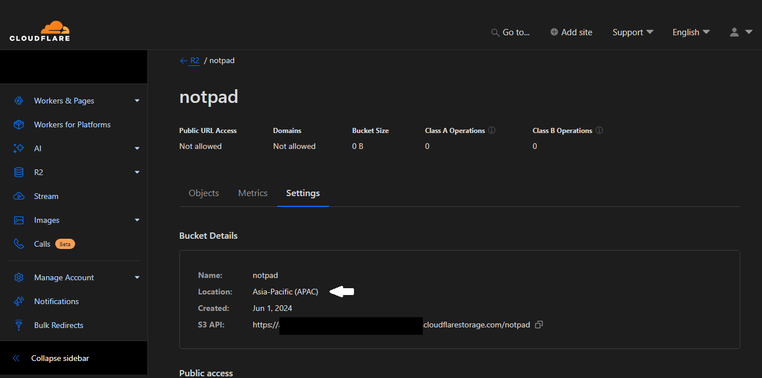Open the user profile menu
762x378 pixels.
(x=741, y=32)
